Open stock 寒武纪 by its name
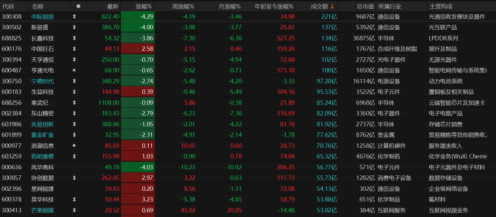The width and height of the screenshot is (496, 217). 40,103
